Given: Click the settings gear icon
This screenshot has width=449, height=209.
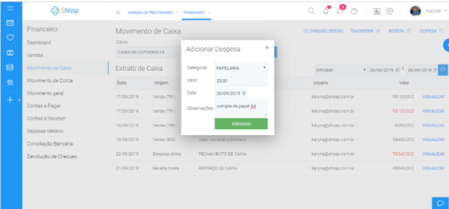Looking at the screenshot, I should click(x=390, y=11).
